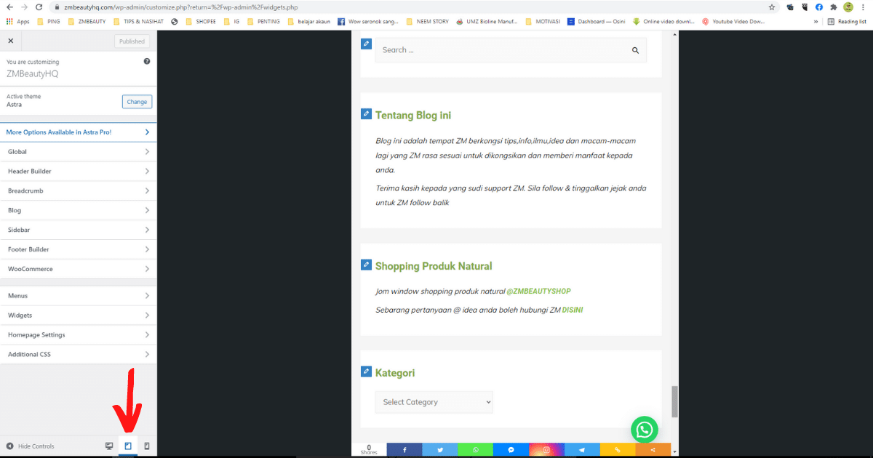This screenshot has width=873, height=458.
Task: Bookmark this page with the star icon
Action: 772,7
